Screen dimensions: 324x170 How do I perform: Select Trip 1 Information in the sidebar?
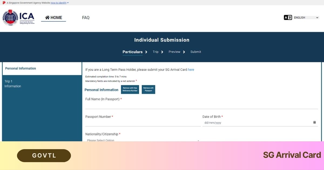click(x=13, y=84)
